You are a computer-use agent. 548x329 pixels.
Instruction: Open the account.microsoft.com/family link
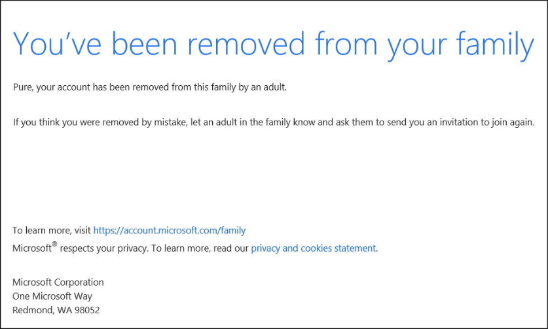pos(169,230)
